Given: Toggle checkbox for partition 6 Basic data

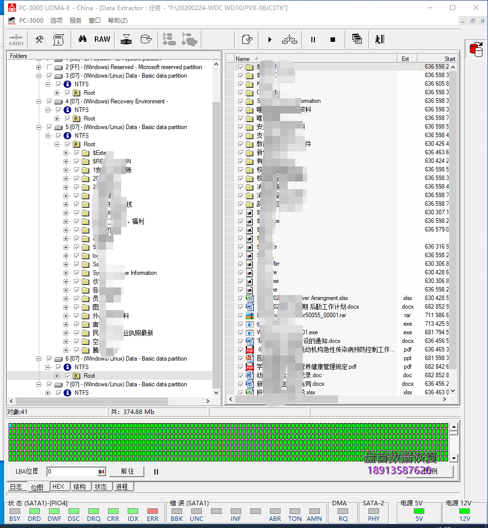Looking at the screenshot, I should (x=49, y=359).
